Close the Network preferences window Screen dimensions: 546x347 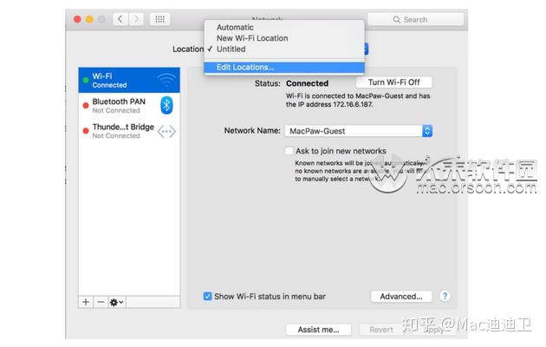click(x=77, y=19)
